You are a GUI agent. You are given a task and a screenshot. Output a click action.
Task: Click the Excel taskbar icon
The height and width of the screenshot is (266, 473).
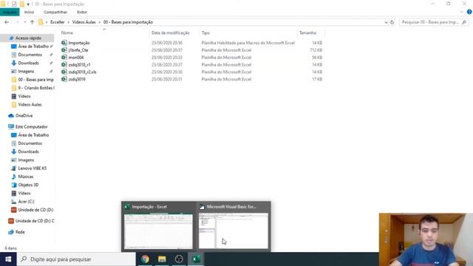point(196,259)
